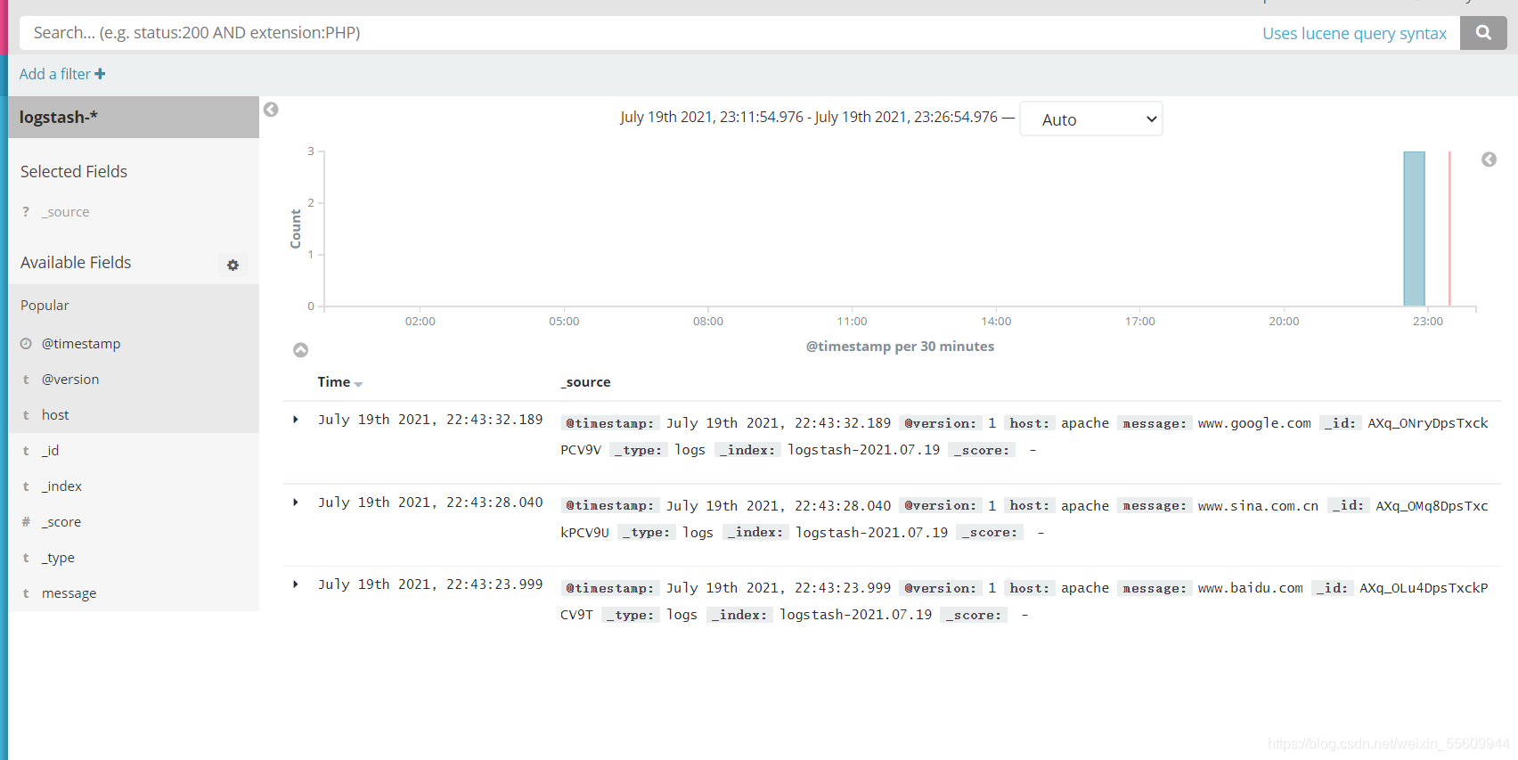Click the sort arrow next to Time header

click(x=358, y=384)
